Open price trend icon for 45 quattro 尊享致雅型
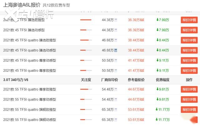The height and width of the screenshot is (127, 200). (x=142, y=71)
